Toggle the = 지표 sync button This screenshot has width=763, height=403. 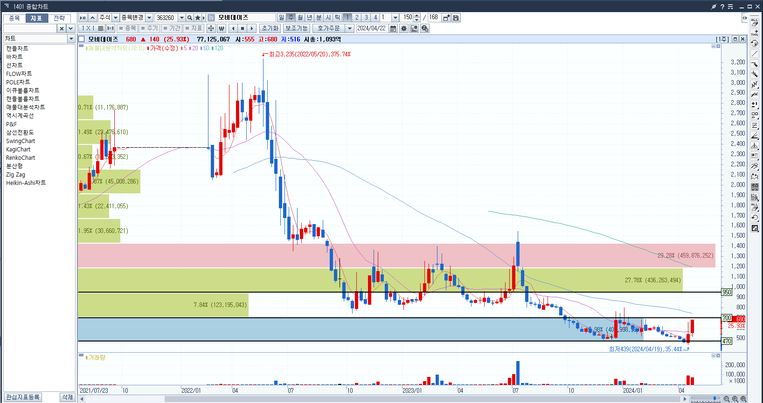click(x=194, y=28)
